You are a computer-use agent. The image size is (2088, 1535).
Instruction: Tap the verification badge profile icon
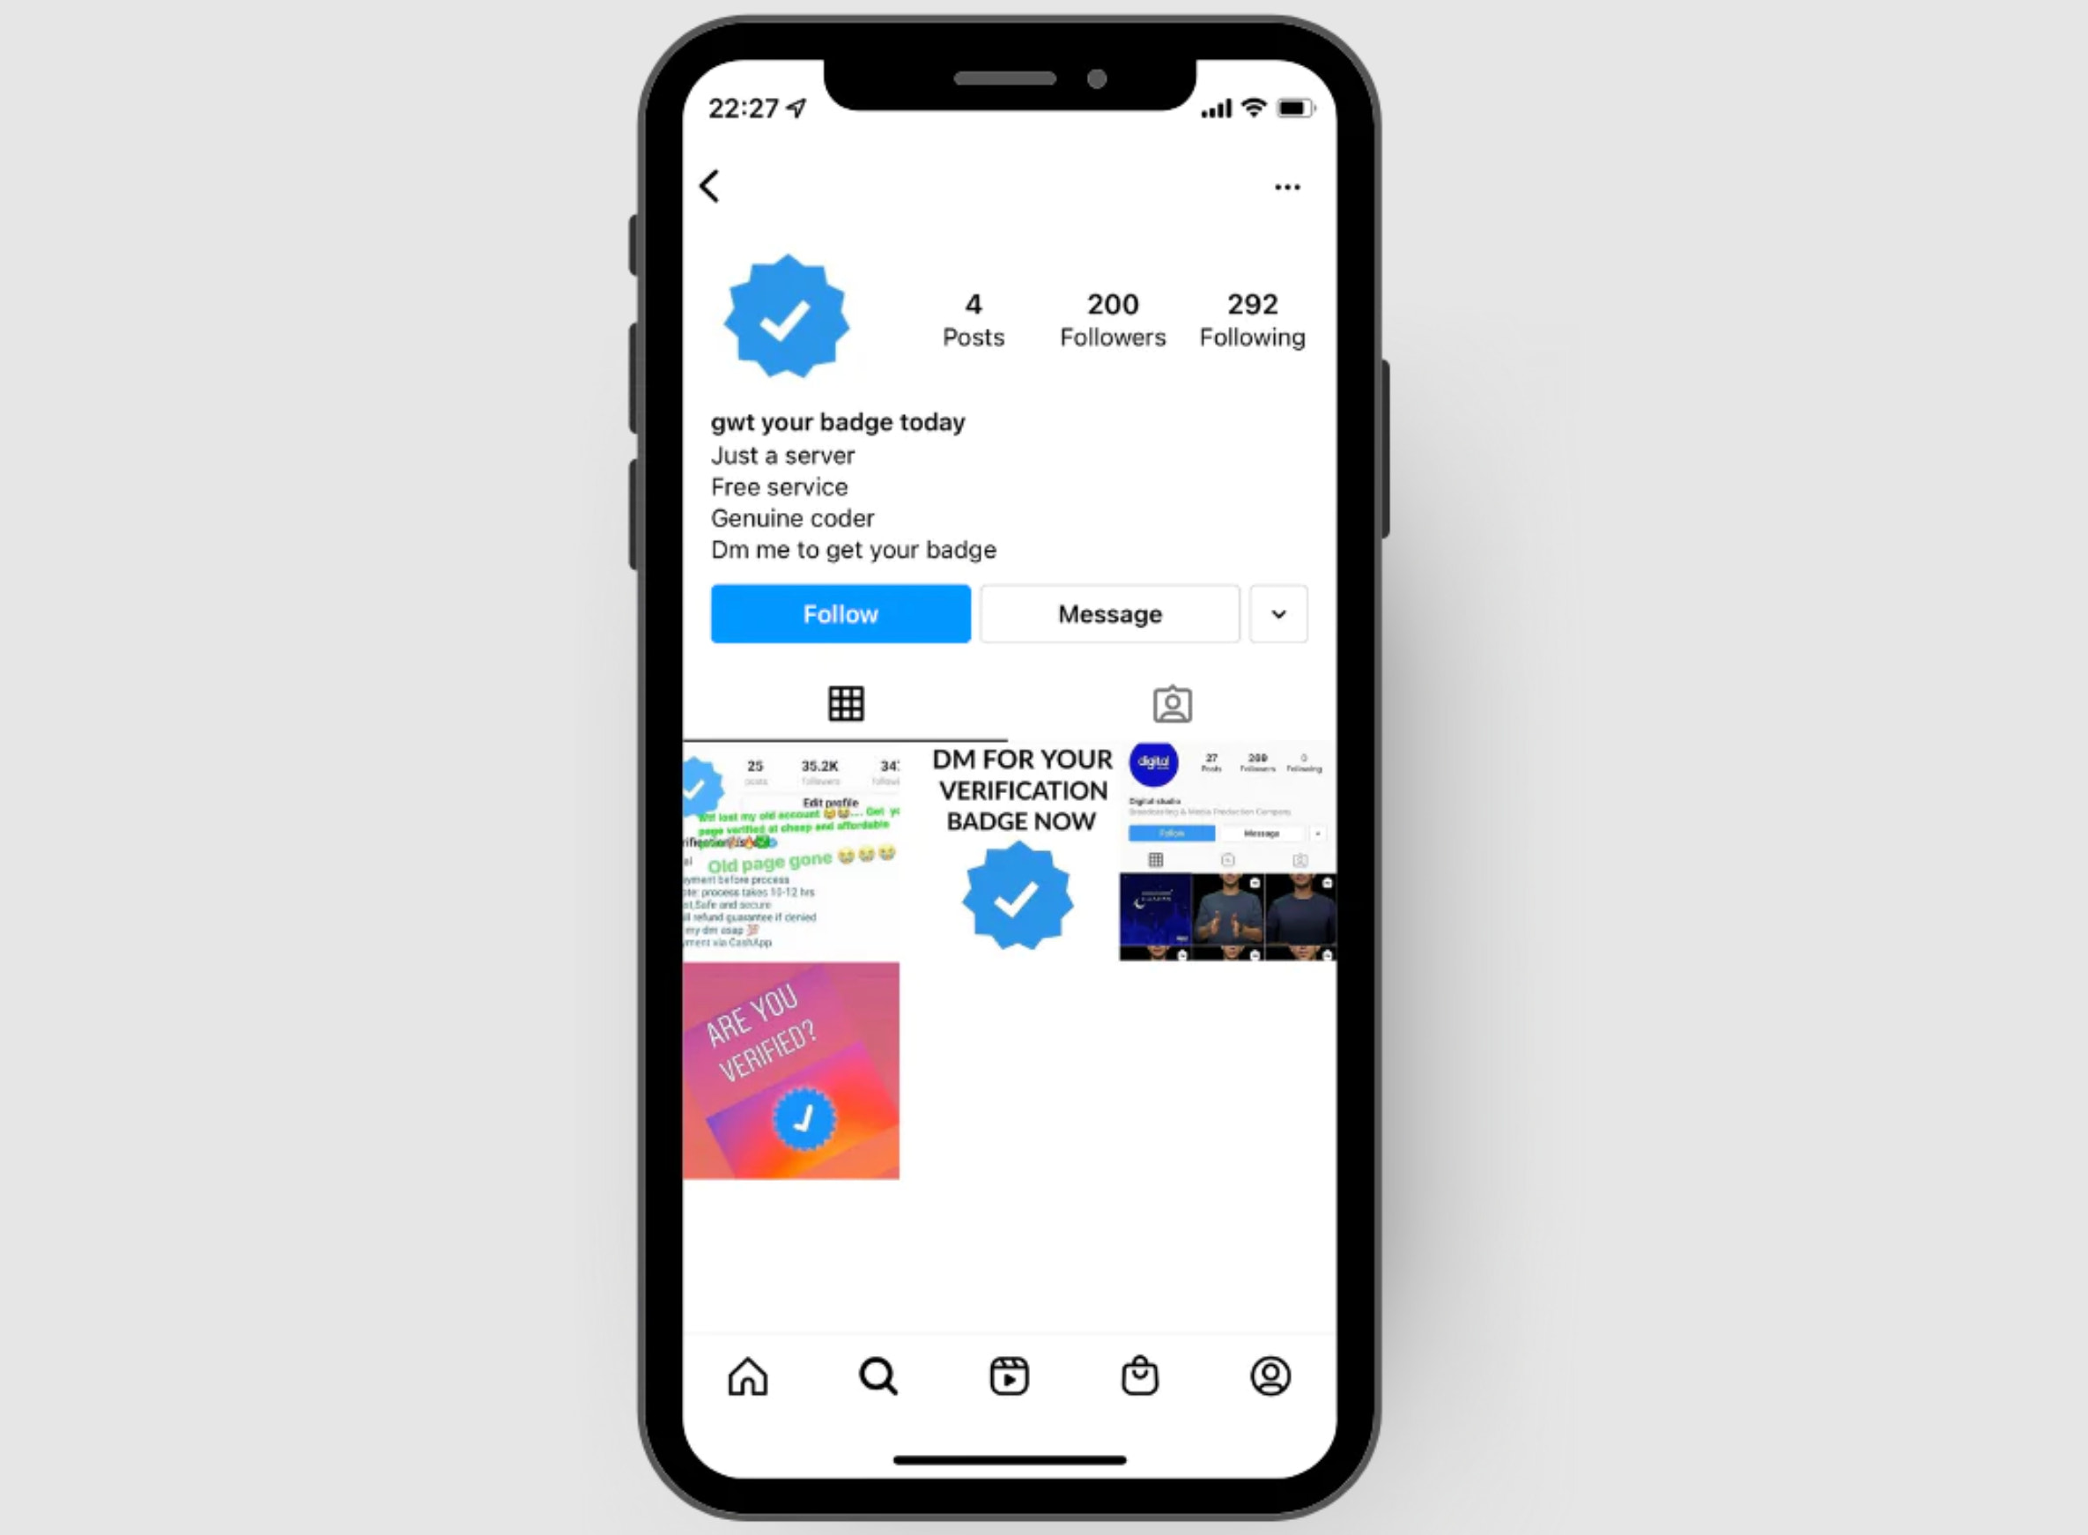pos(789,315)
